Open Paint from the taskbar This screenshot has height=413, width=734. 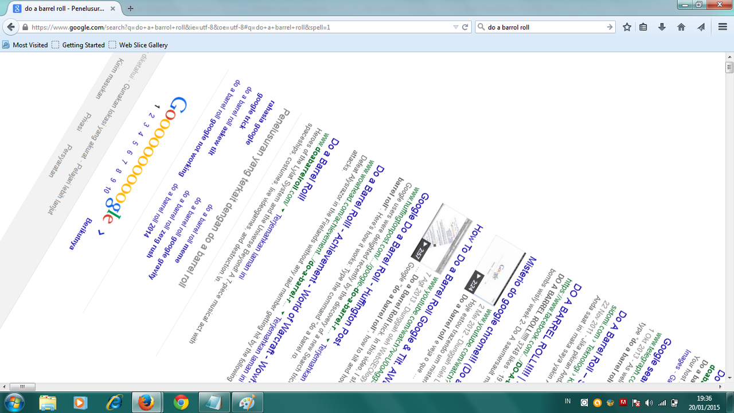(x=248, y=403)
